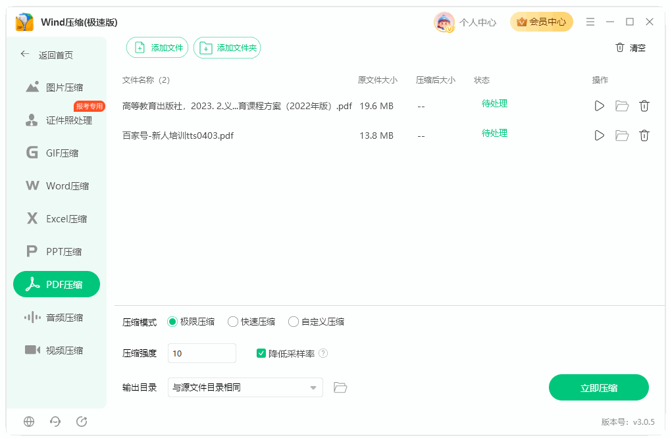Open Excel压缩 in the sidebar
The height and width of the screenshot is (438, 670).
[x=57, y=219]
